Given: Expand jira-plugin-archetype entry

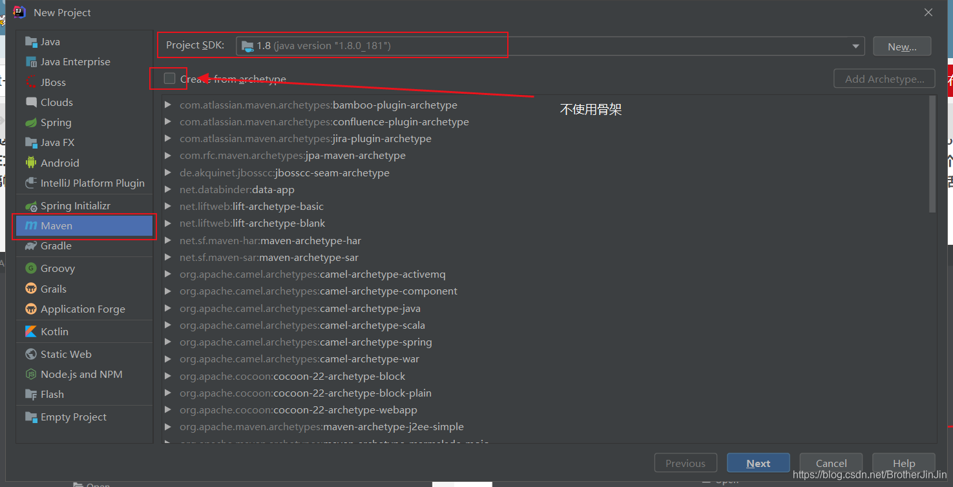Looking at the screenshot, I should click(168, 138).
